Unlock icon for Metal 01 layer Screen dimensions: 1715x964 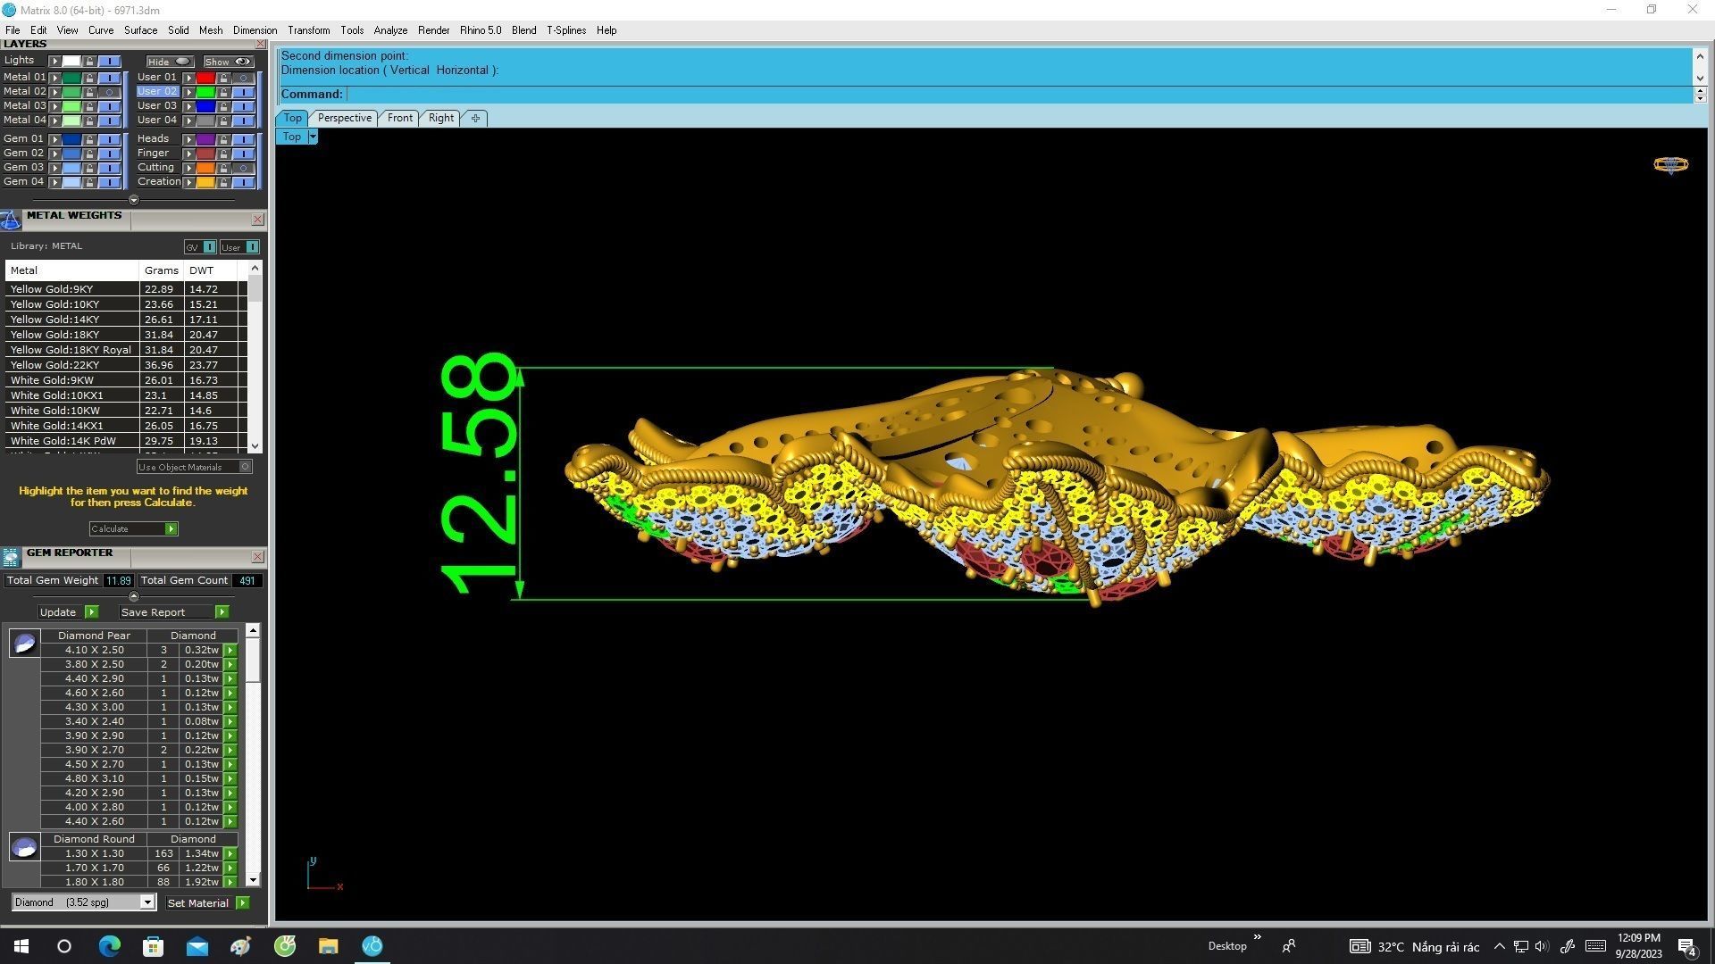coord(89,78)
